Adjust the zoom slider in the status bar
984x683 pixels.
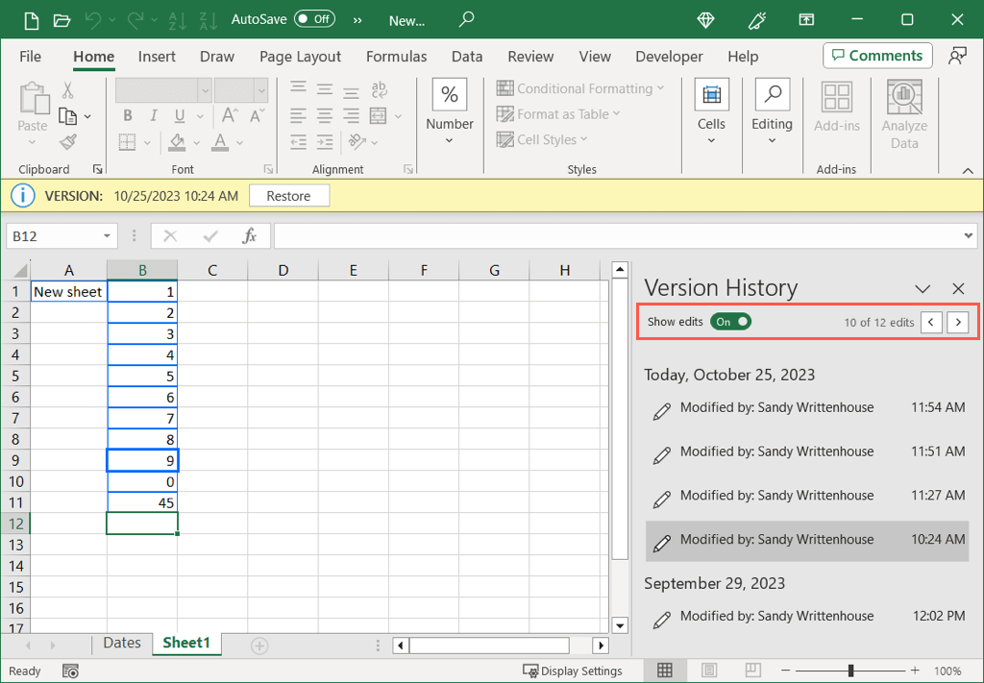pos(849,671)
